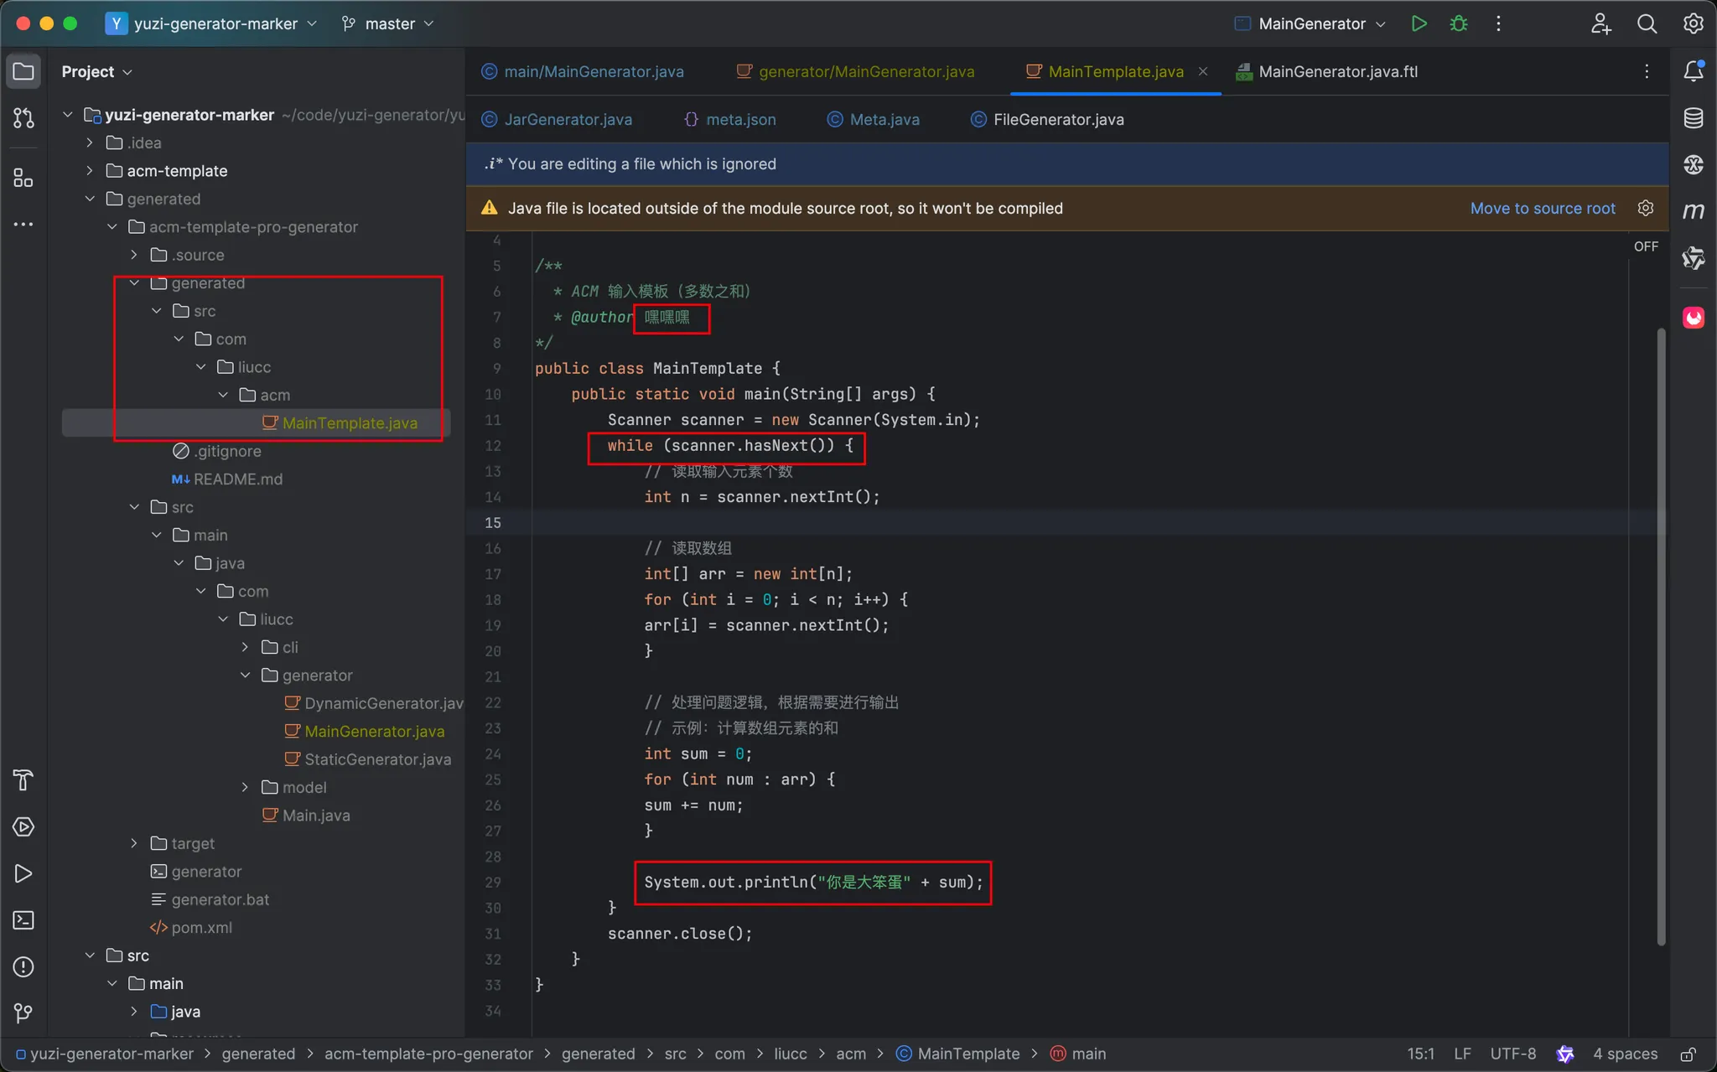Open the Database tool window

coord(1693,118)
